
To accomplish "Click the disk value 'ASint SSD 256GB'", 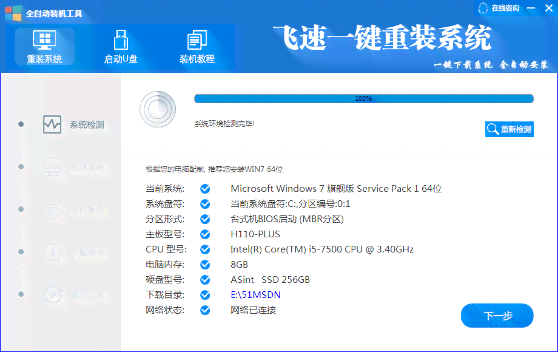I will [x=270, y=280].
